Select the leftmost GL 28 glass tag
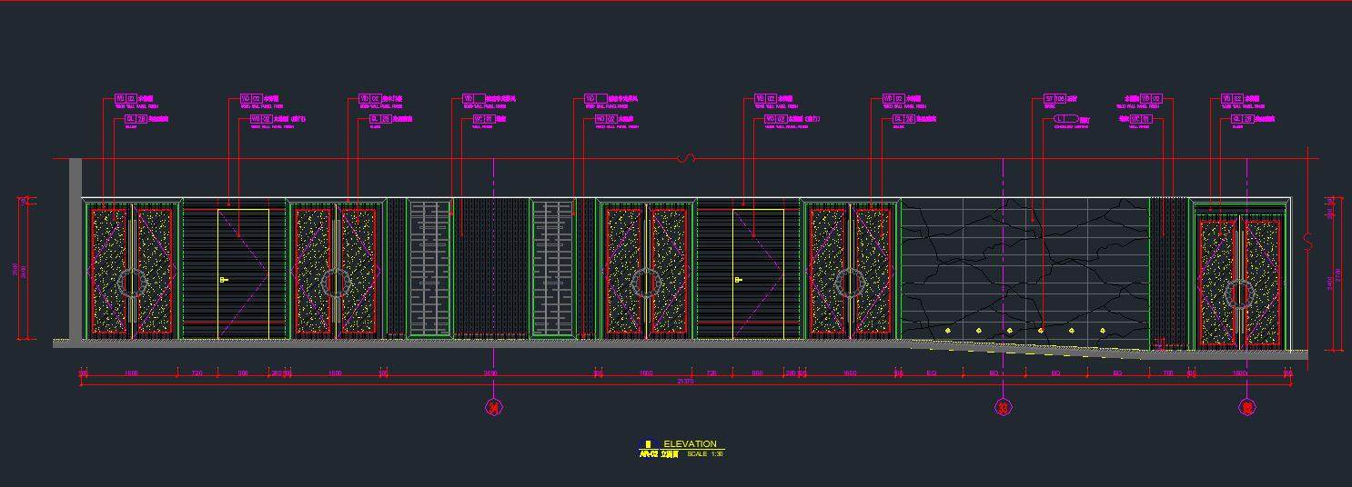This screenshot has width=1352, height=487. click(x=136, y=119)
